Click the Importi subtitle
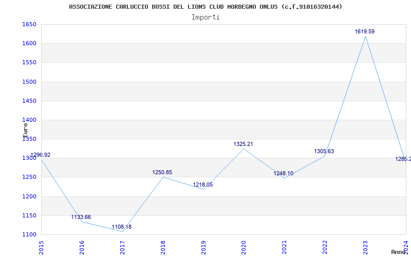The image size is (411, 257). point(206,17)
